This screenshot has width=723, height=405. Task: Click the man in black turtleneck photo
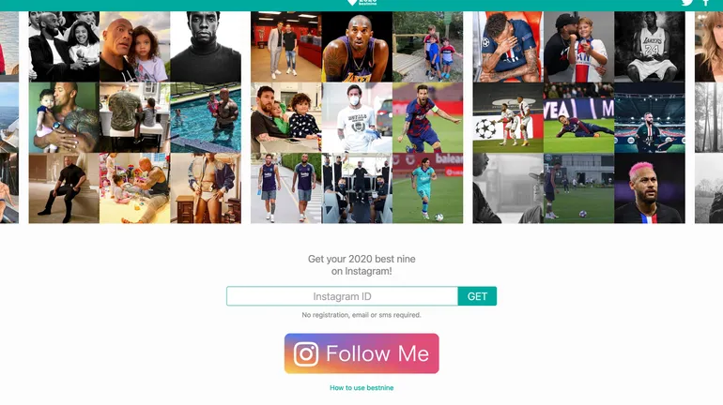point(206,47)
